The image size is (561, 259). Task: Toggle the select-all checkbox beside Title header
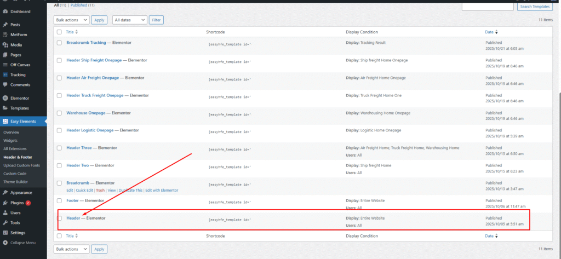[59, 32]
